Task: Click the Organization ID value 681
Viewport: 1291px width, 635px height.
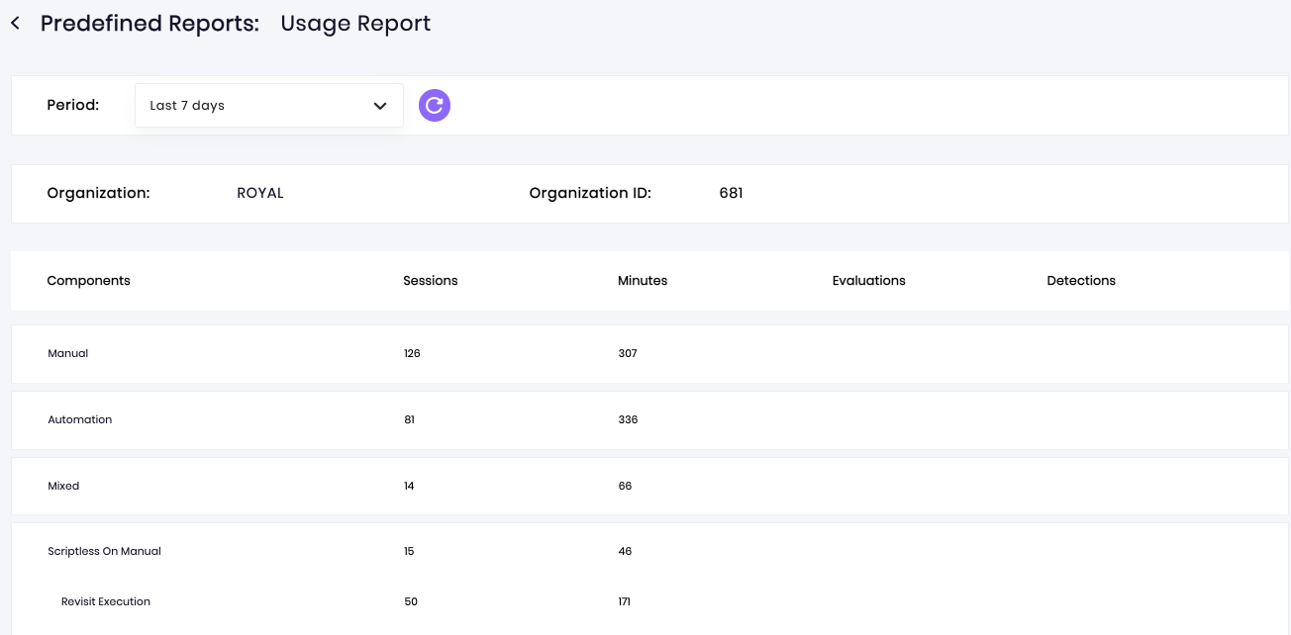Action: tap(731, 193)
